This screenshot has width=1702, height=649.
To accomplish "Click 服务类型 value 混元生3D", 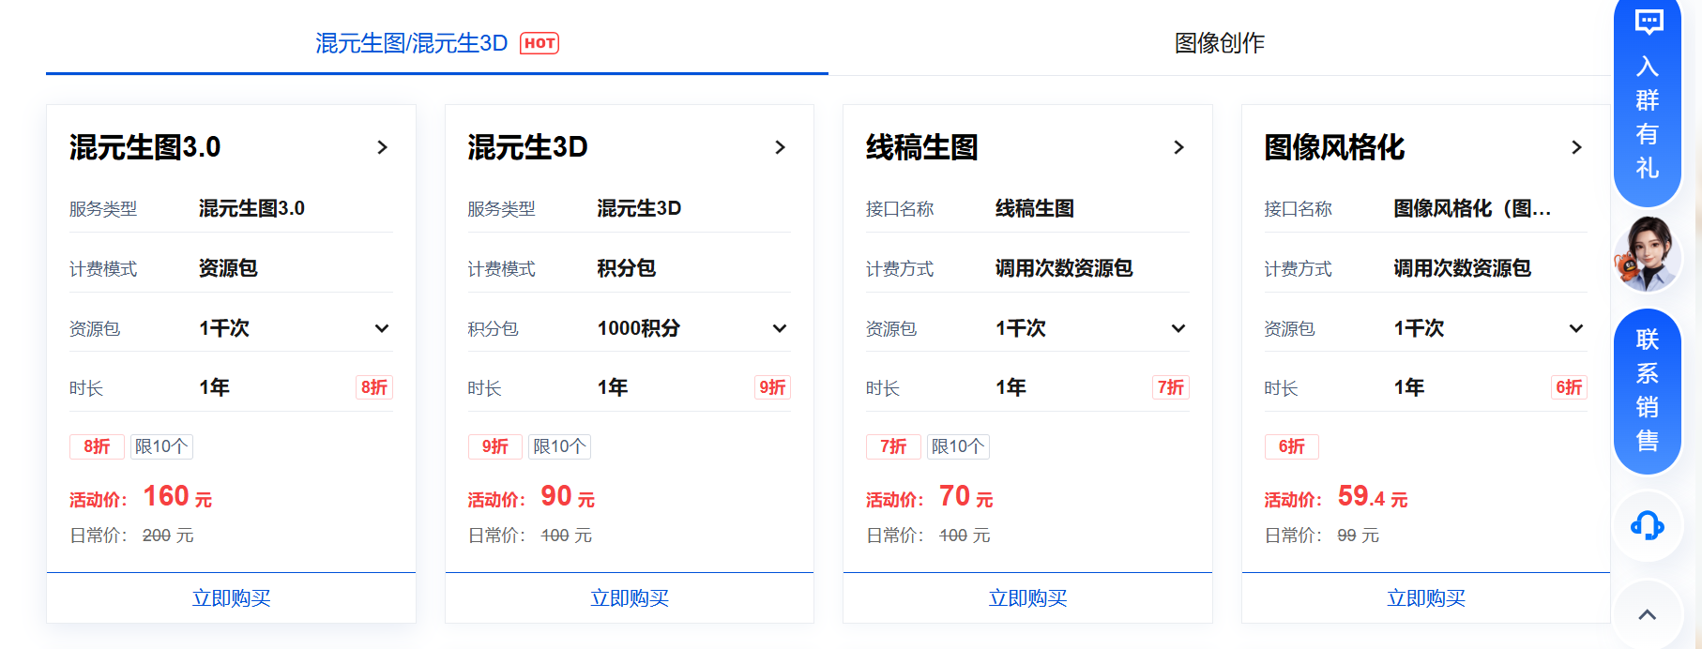I will click(639, 208).
